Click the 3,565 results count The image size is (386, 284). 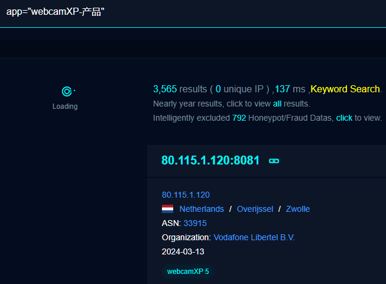pyautogui.click(x=165, y=89)
